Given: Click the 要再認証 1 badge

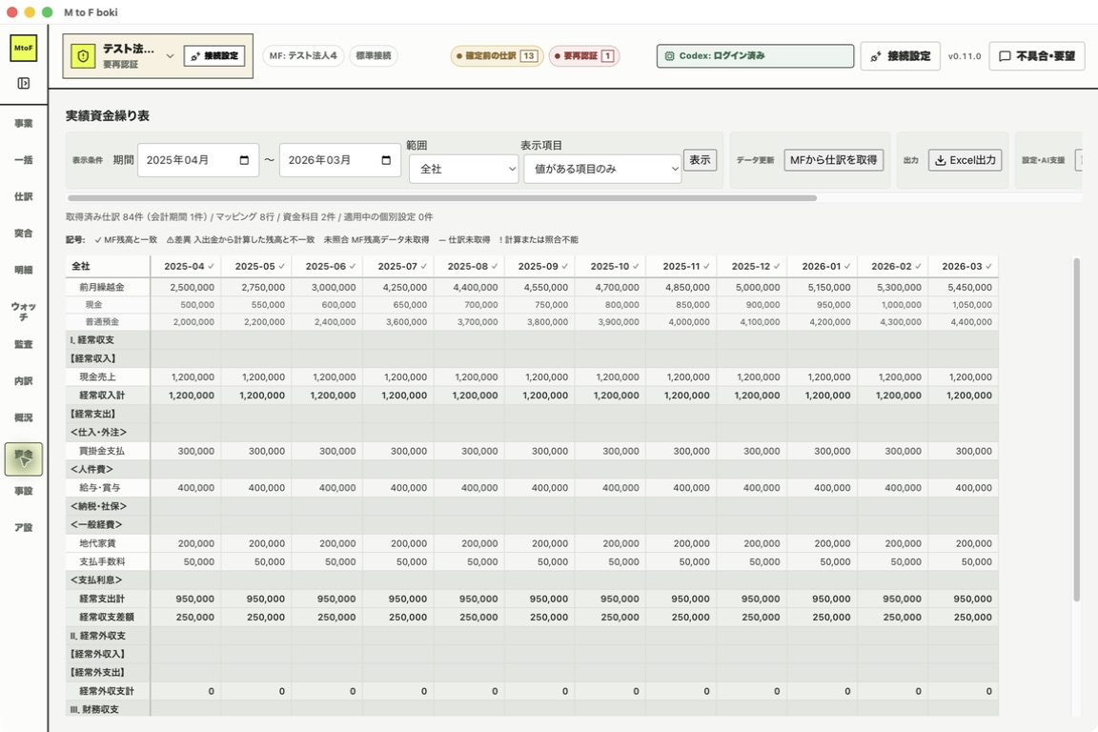Looking at the screenshot, I should 584,56.
